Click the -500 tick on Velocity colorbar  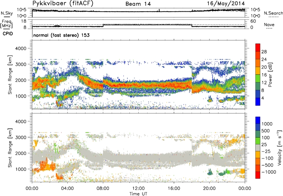[267, 165]
